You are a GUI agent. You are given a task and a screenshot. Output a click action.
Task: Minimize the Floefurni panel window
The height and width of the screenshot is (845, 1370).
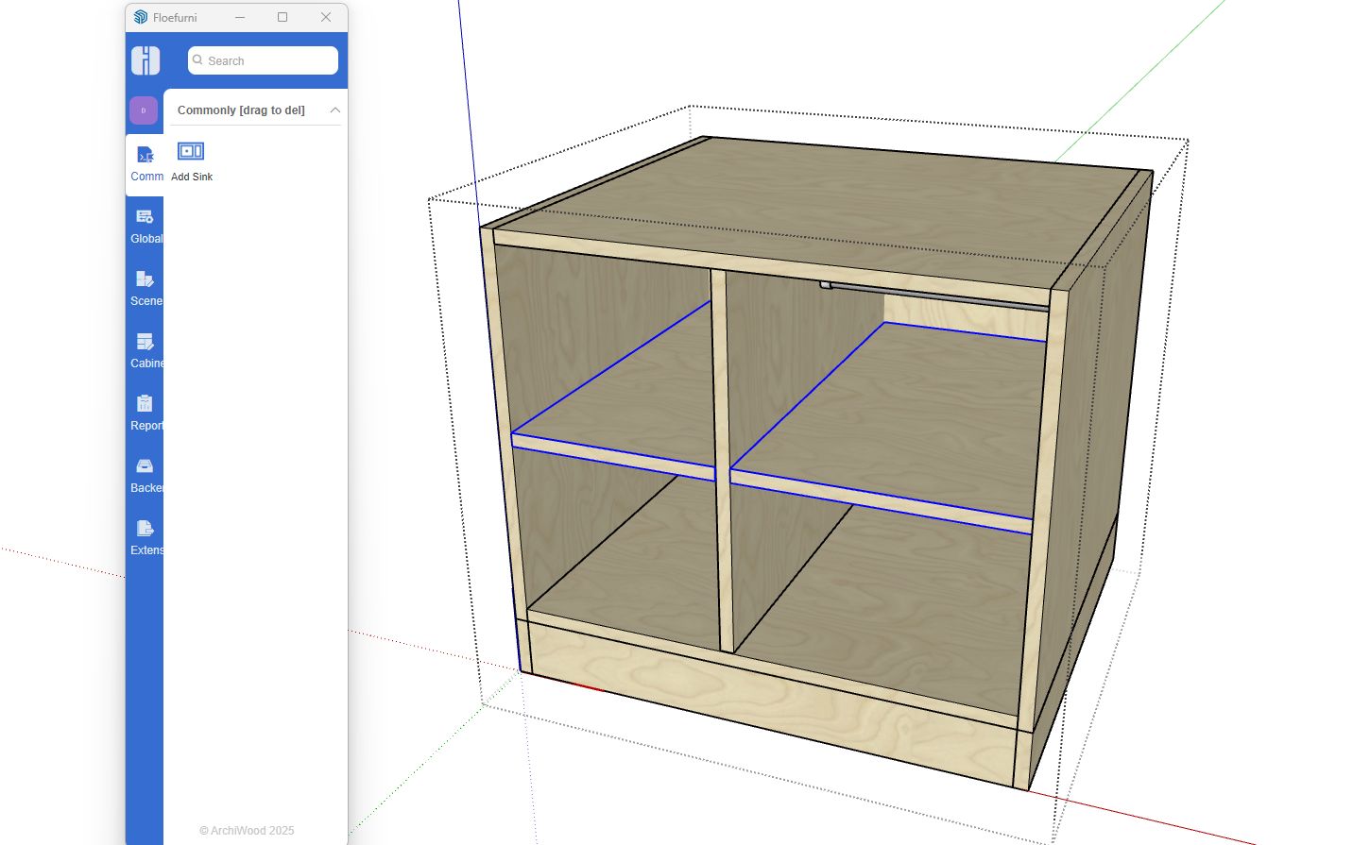coord(240,17)
